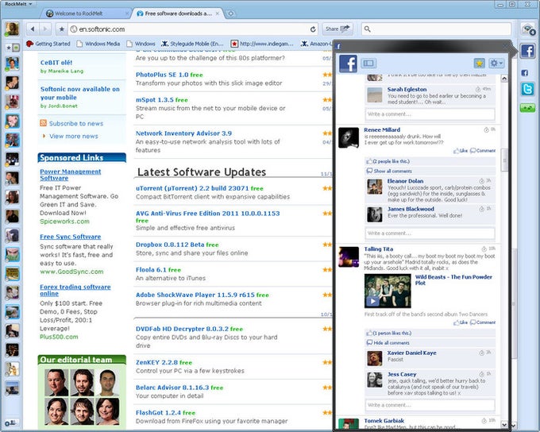Open the Spiceworks.com green link
The image size is (540, 432).
coord(64,222)
